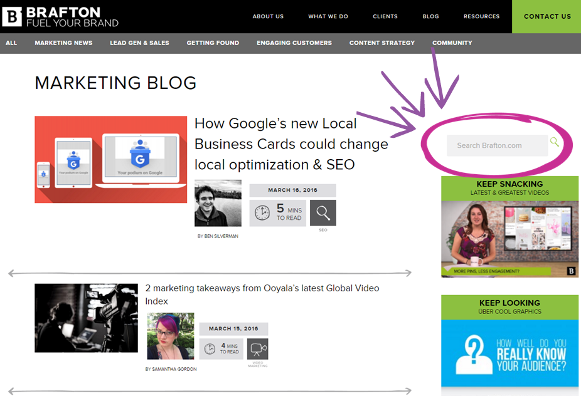This screenshot has height=396, width=581.
Task: Click the 5 mins to read clock icon
Action: (x=262, y=213)
